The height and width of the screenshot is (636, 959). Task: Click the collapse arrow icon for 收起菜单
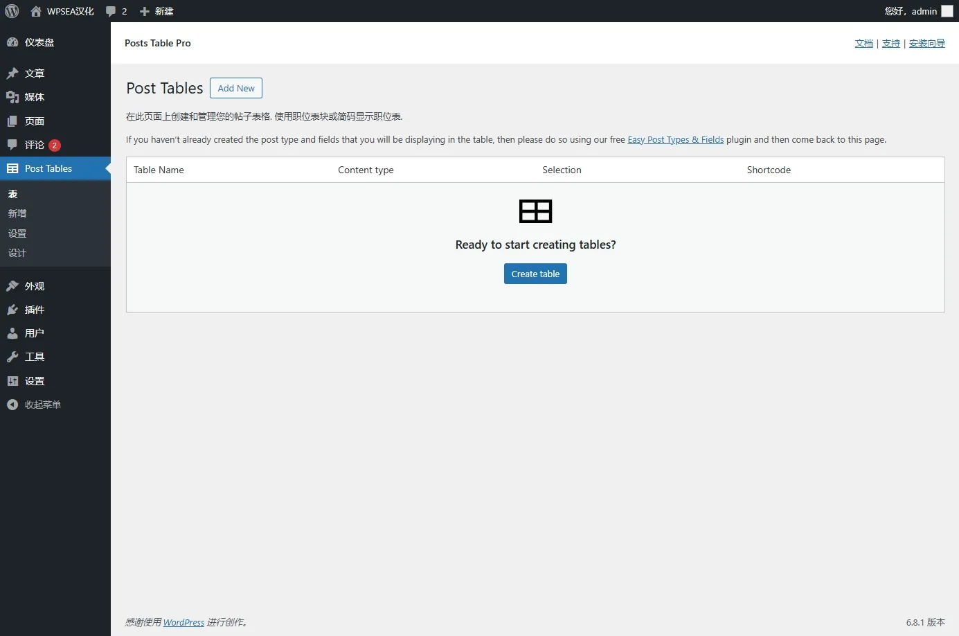point(12,405)
